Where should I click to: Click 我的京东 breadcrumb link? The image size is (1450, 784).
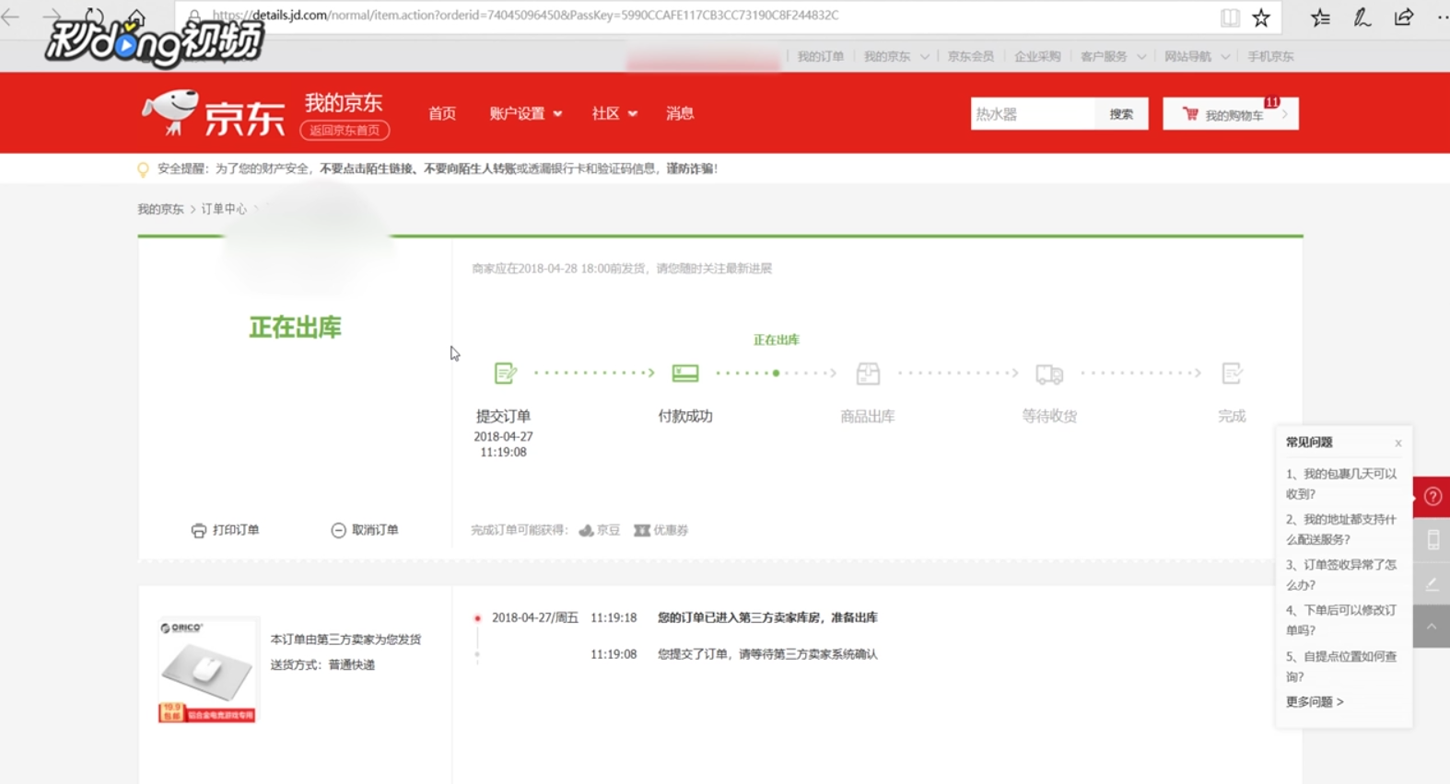[160, 209]
